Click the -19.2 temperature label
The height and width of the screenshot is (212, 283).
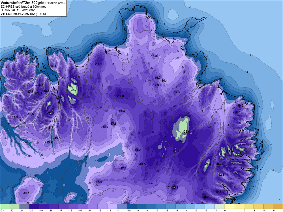[x=99, y=64]
